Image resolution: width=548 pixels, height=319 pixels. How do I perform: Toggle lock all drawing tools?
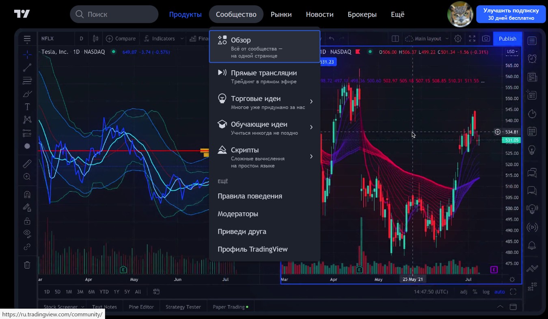[x=27, y=221]
